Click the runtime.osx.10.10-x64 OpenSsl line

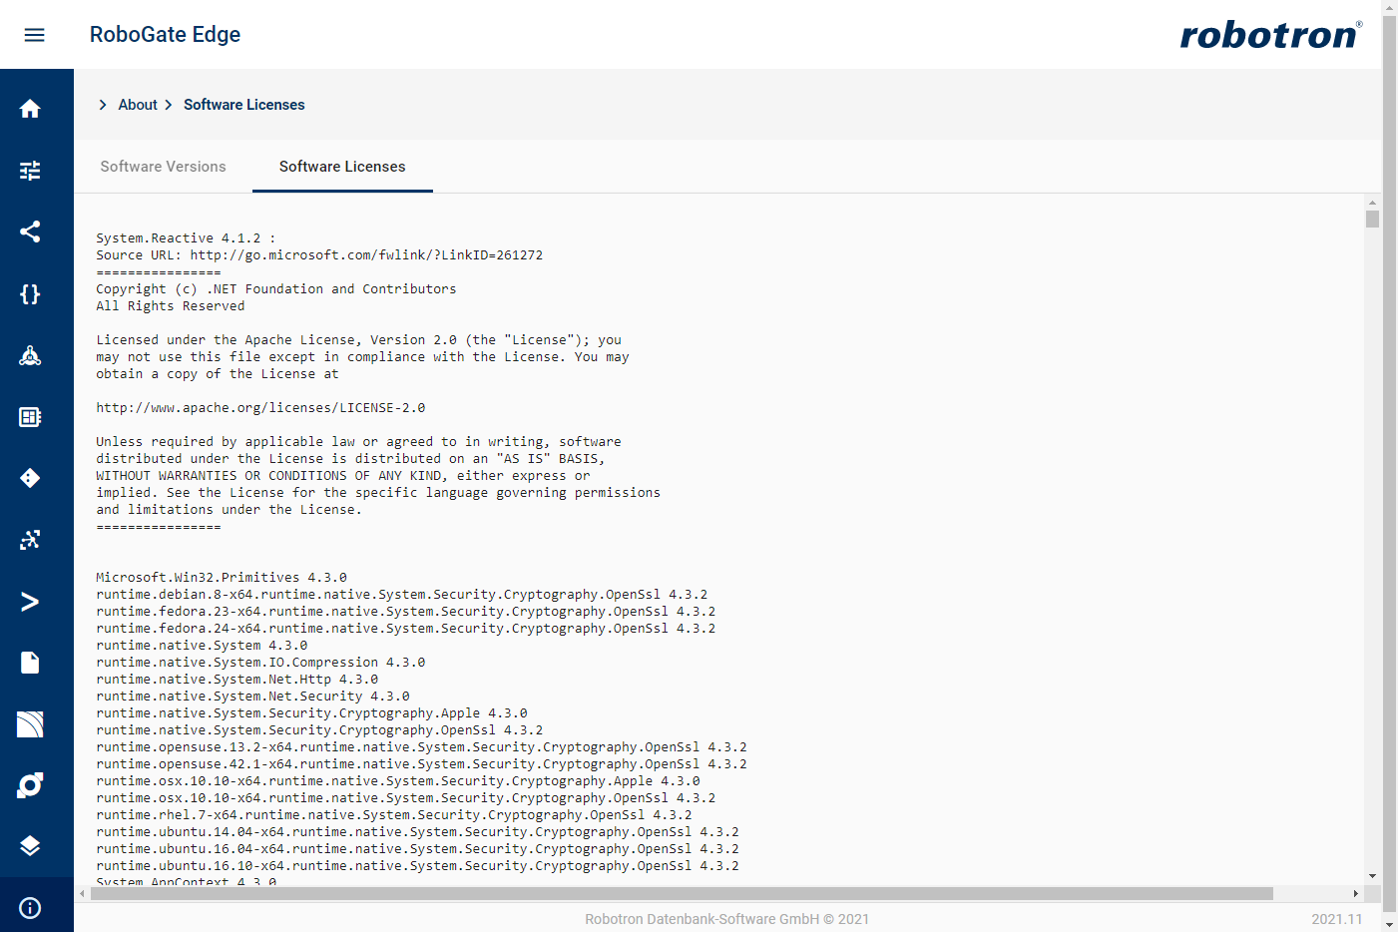406,798
